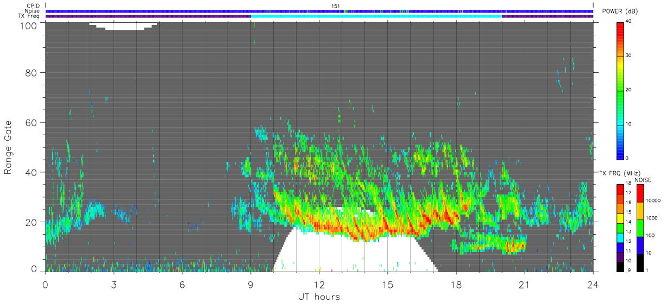Click the cyan TX Freq bar segment
This screenshot has height=308, width=667.
pos(376,16)
